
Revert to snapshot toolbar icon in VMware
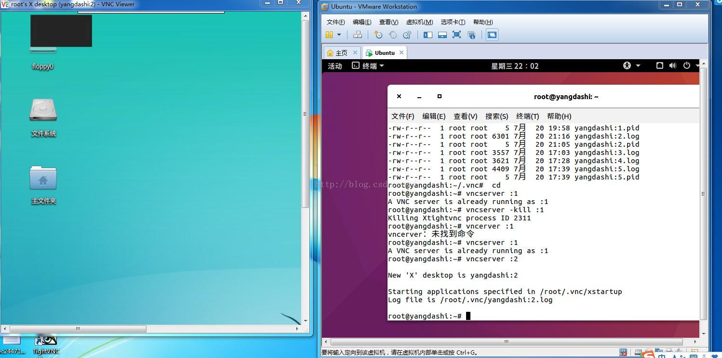coord(393,35)
